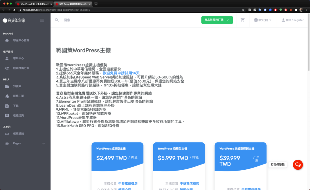Open 下載 sidebar item
This screenshot has height=190, width=310.
tap(16, 106)
